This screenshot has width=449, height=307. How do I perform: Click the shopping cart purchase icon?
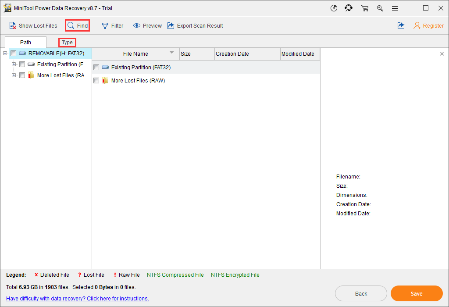click(364, 8)
